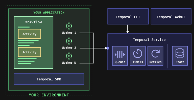194x100 pixels.
Task: Click the Worker 2 label
Action: coord(69,48)
